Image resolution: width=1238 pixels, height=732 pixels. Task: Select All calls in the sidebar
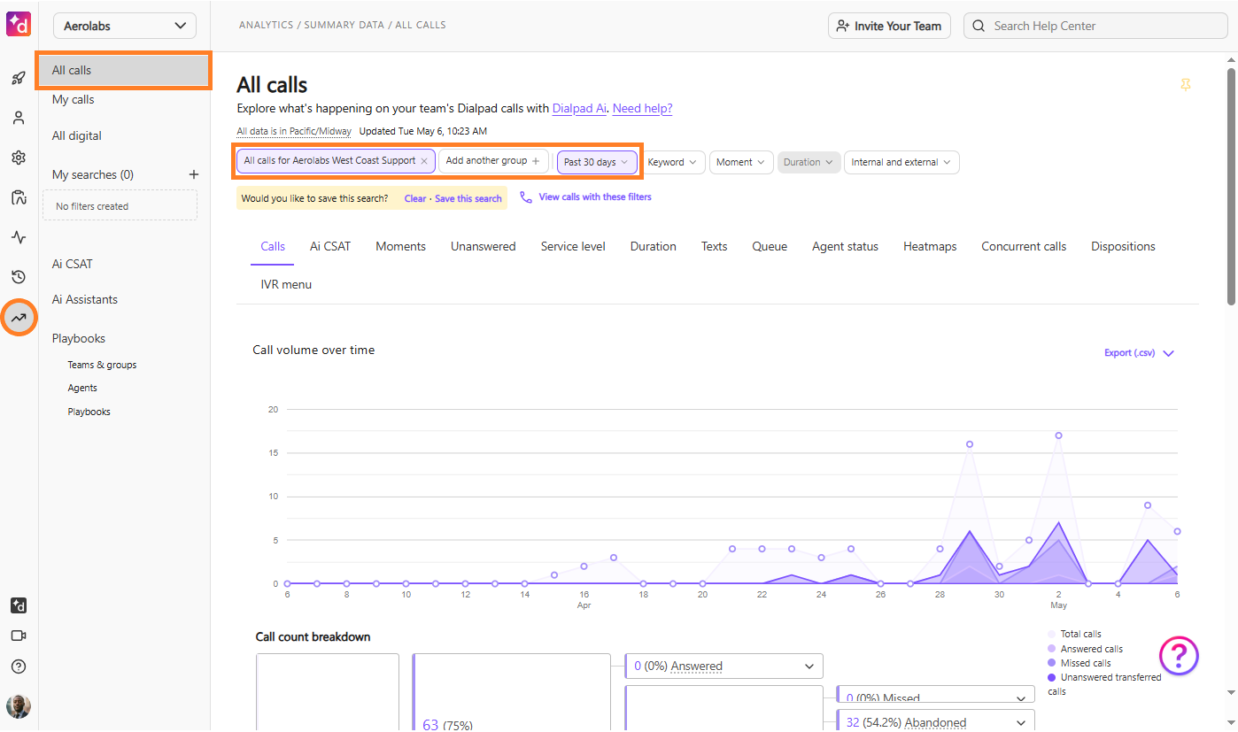pyautogui.click(x=124, y=70)
